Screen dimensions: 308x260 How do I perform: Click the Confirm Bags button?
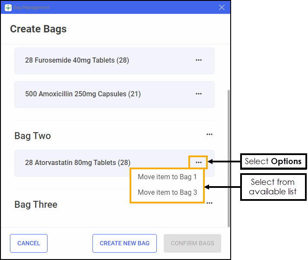[192, 243]
